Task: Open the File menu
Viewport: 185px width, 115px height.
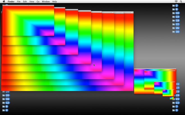Action: [18, 2]
